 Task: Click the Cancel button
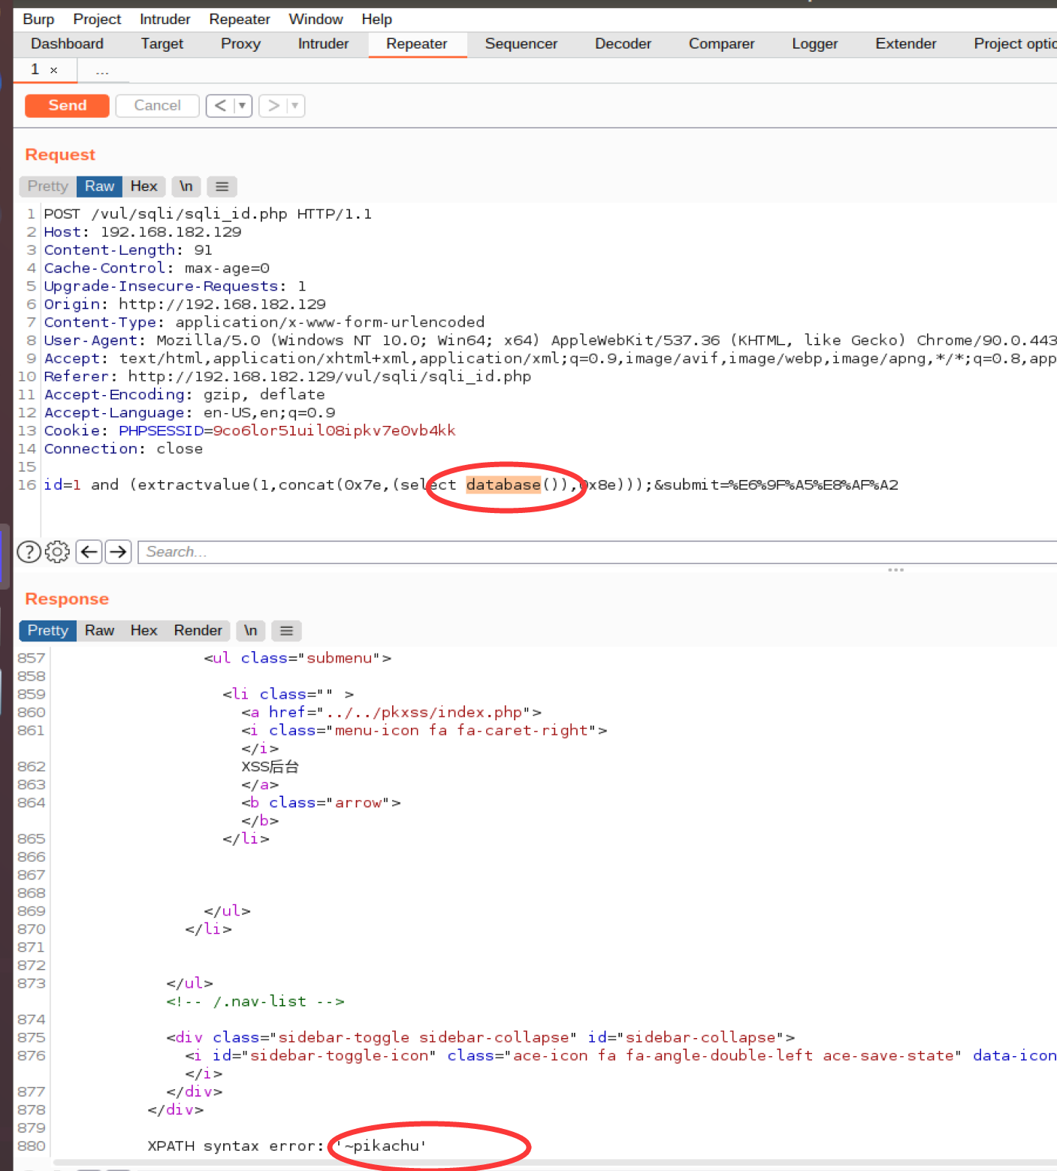[157, 105]
